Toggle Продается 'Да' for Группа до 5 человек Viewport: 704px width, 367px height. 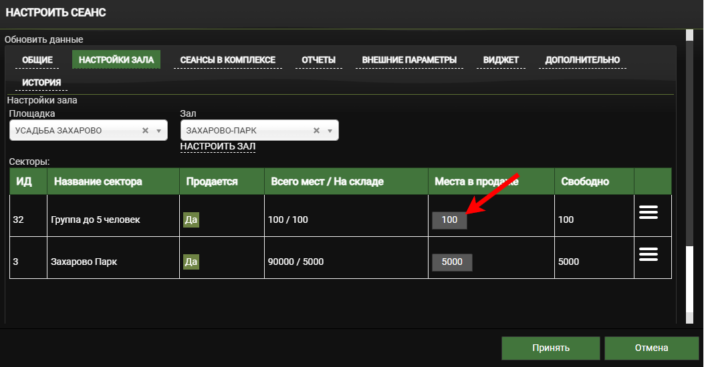pyautogui.click(x=191, y=220)
